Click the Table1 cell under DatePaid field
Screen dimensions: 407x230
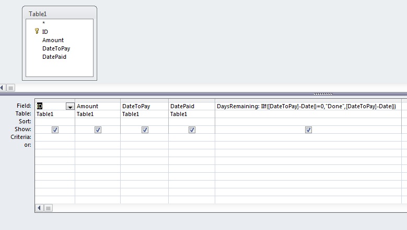(192, 114)
